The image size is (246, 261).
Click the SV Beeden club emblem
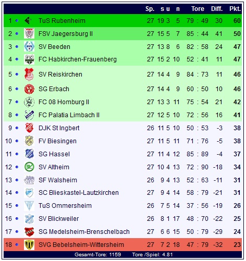pos(29,46)
